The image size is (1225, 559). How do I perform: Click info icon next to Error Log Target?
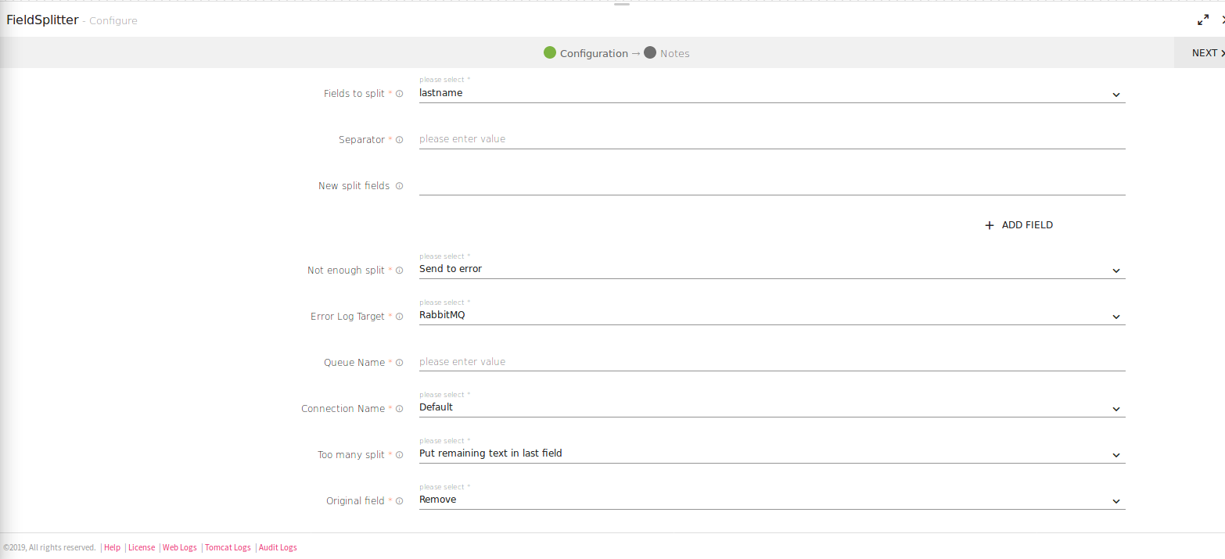click(x=399, y=317)
